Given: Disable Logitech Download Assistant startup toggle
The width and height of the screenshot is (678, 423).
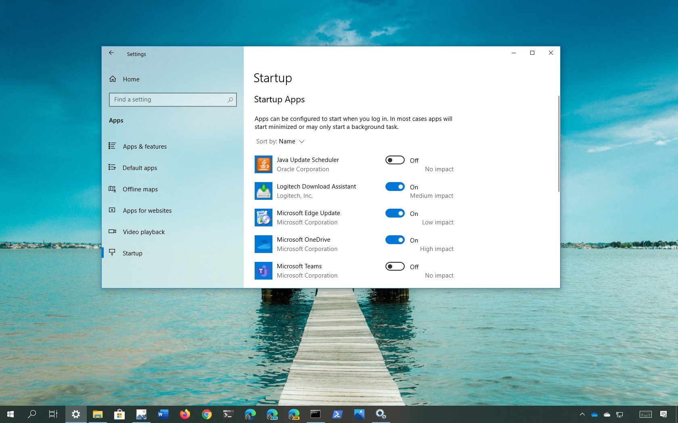Looking at the screenshot, I should pos(395,187).
